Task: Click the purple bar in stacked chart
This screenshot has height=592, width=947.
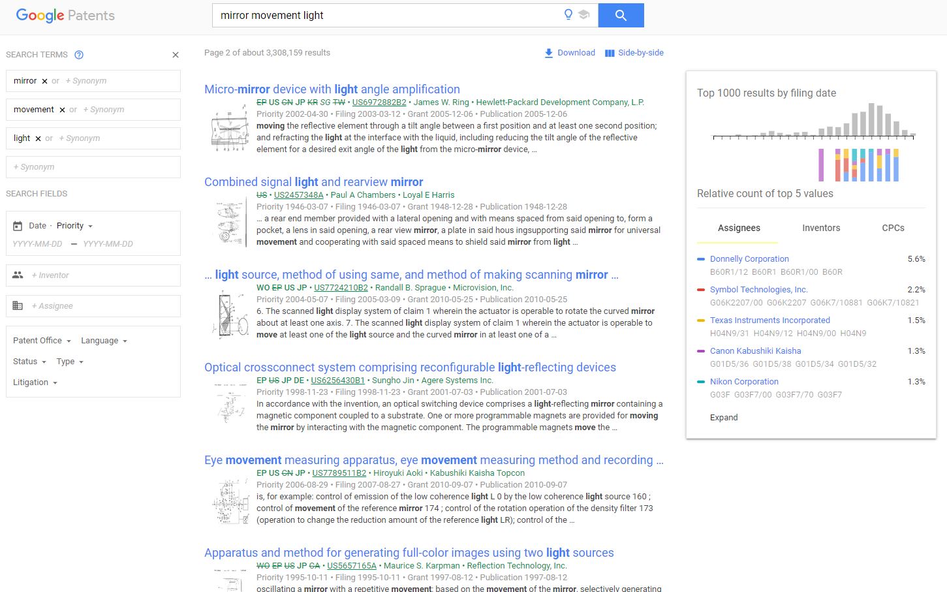Action: 821,165
